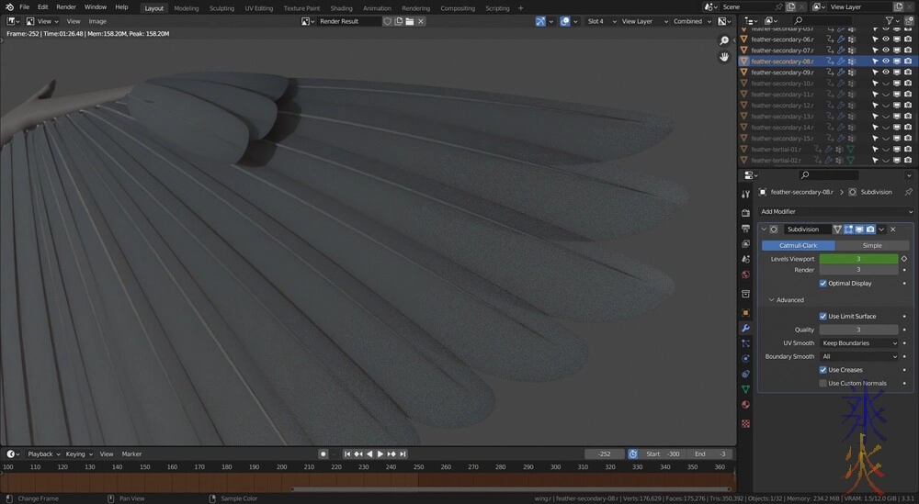Jump to the timeline end frame
Image resolution: width=919 pixels, height=504 pixels.
coord(402,454)
